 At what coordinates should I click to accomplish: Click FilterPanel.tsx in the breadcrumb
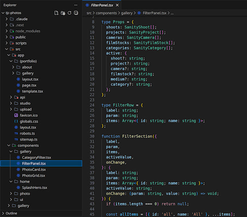154,13
